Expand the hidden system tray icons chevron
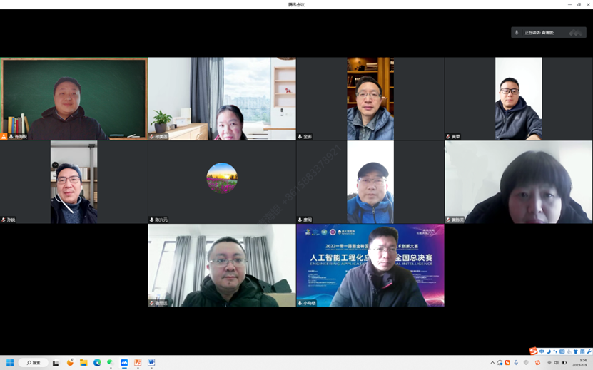 (x=492, y=363)
